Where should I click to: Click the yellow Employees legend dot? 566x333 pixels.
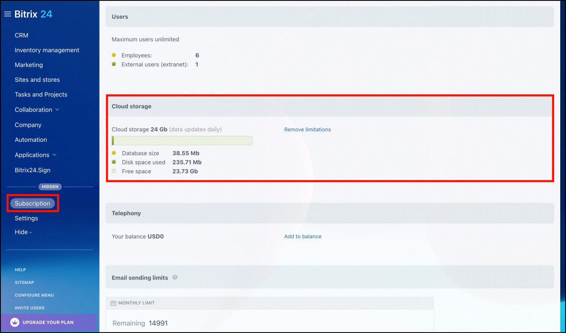114,55
